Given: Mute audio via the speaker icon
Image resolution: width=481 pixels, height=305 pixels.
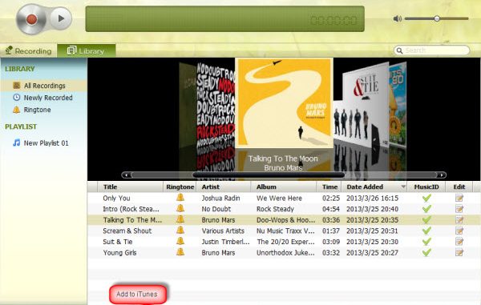Looking at the screenshot, I should click(x=398, y=18).
